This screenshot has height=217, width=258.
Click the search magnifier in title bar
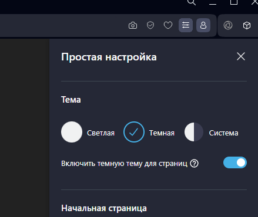(192, 2)
